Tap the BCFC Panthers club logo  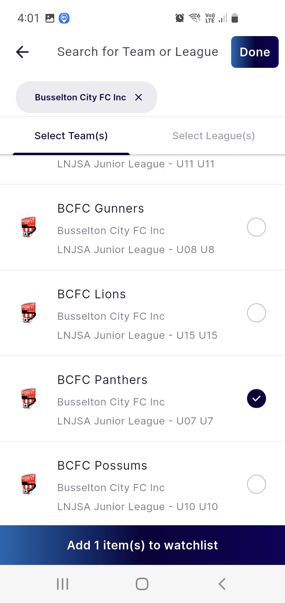28,399
